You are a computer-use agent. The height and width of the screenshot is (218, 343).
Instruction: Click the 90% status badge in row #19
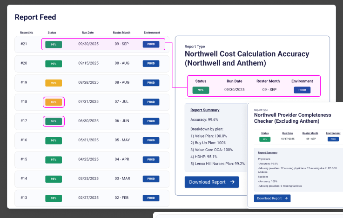coord(54,83)
